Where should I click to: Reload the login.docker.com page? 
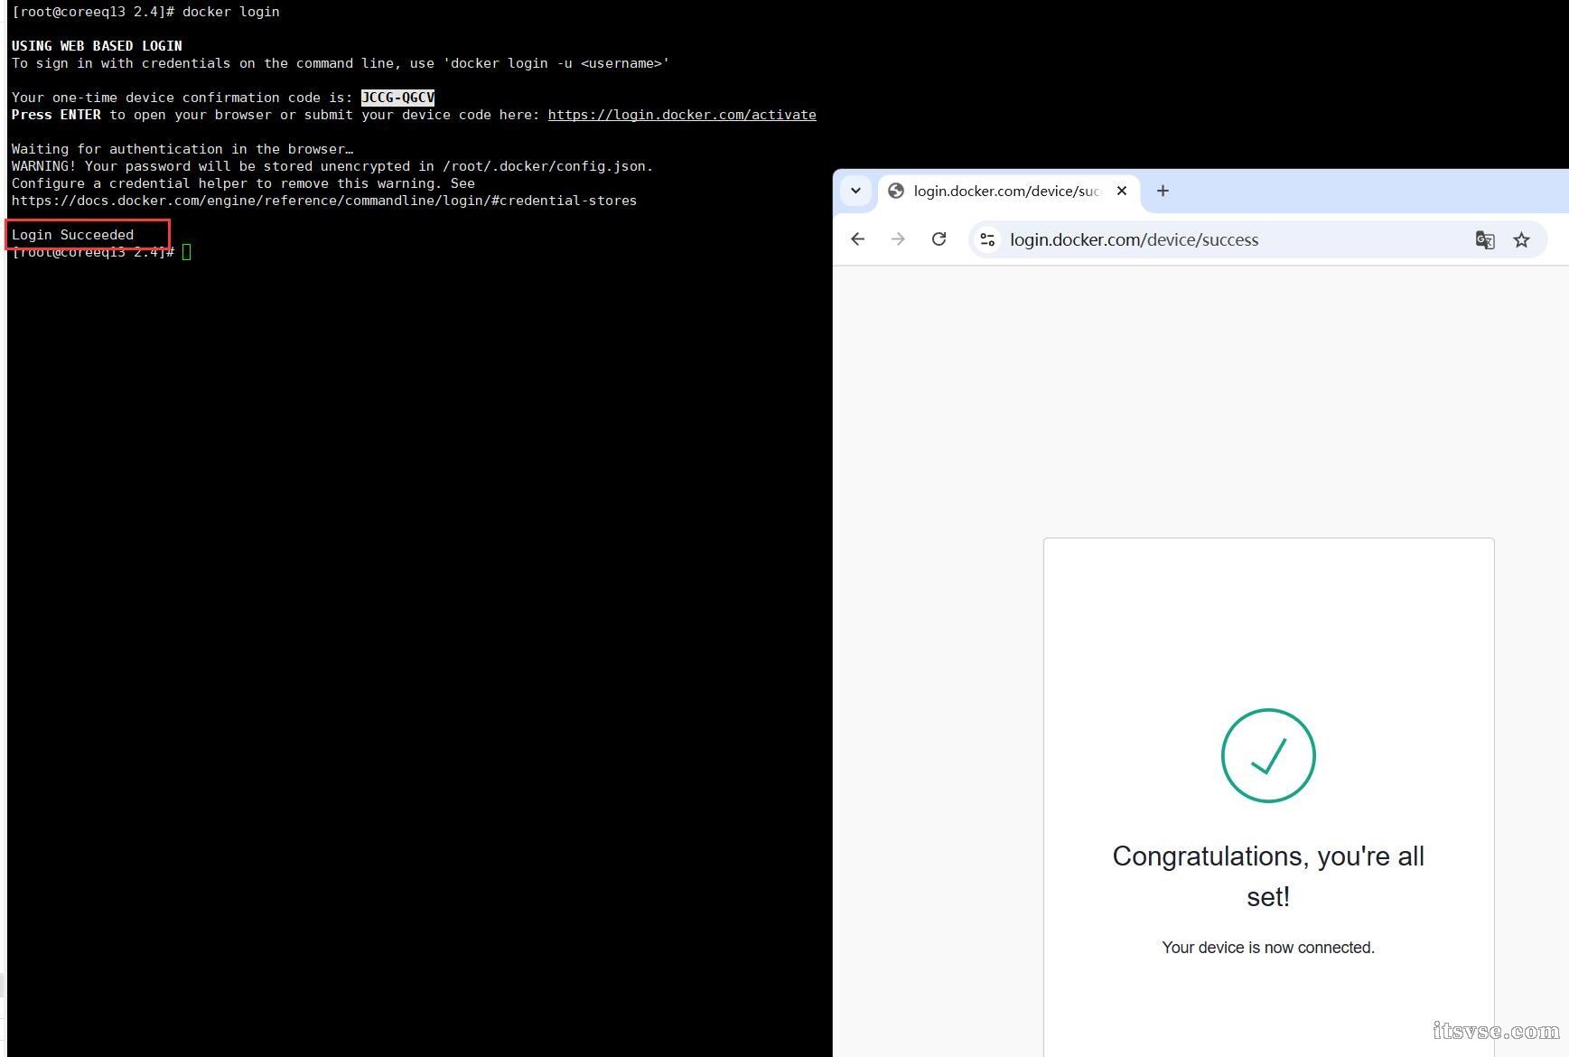pyautogui.click(x=939, y=239)
